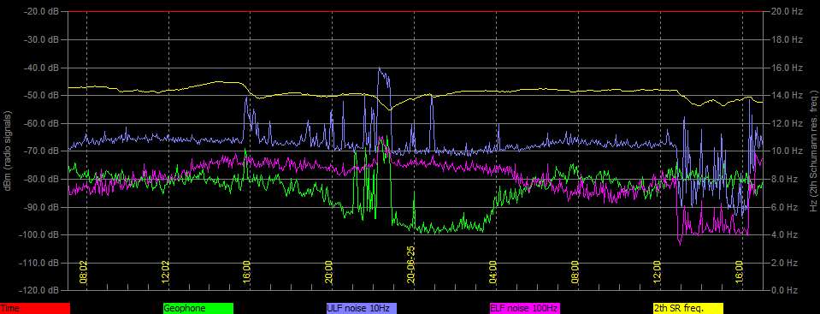Select the second 08:00 time marker label
Image resolution: width=820 pixels, height=314 pixels.
pyautogui.click(x=575, y=271)
